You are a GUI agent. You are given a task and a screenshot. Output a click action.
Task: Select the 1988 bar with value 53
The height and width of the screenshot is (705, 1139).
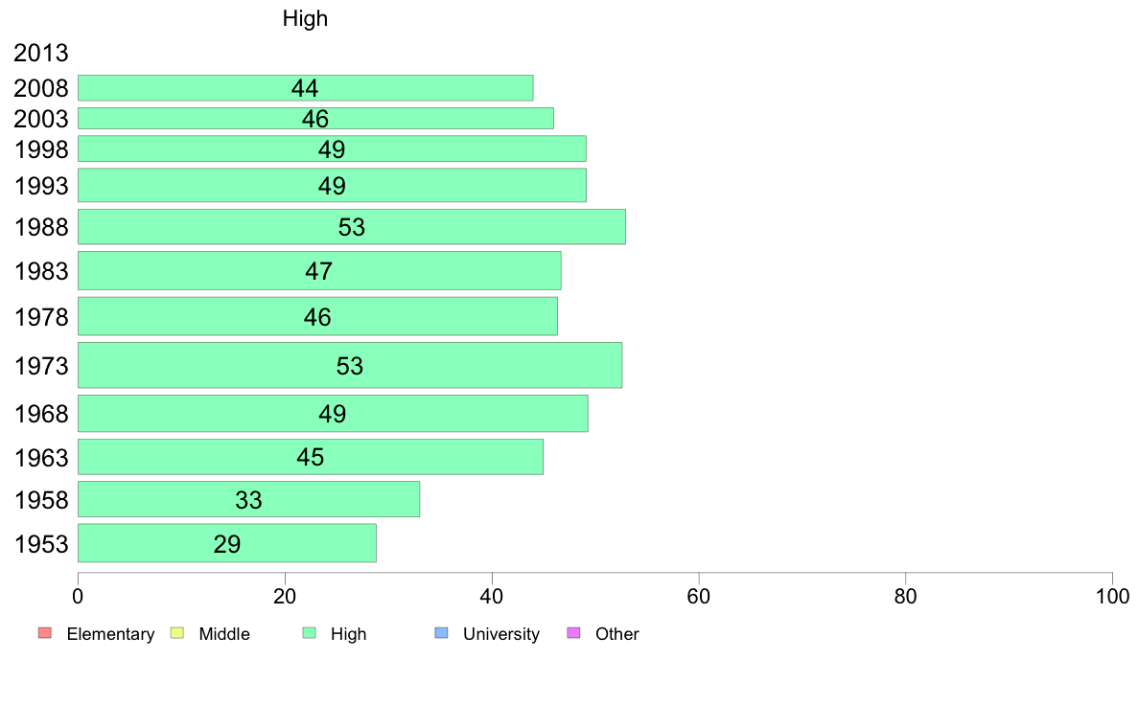pos(352,226)
